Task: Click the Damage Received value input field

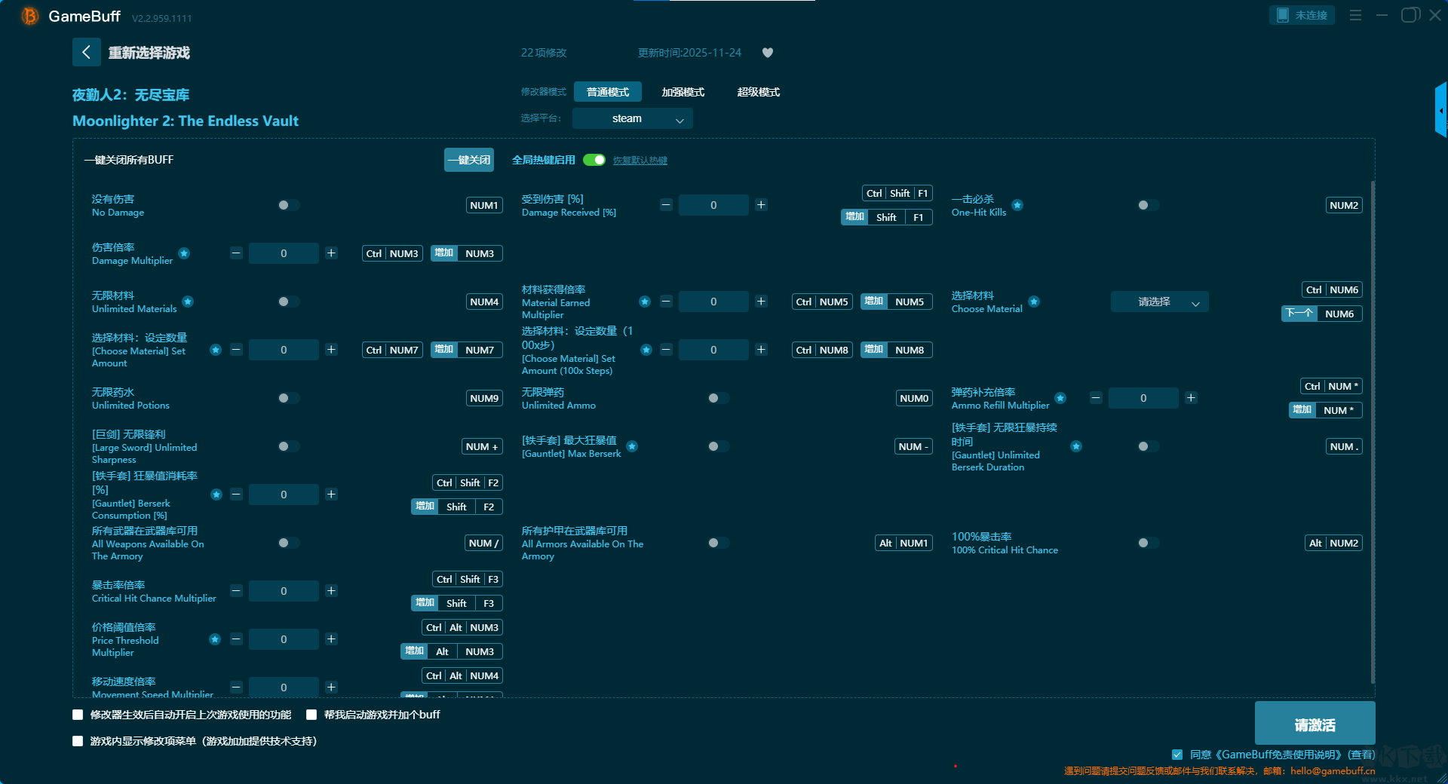Action: click(x=713, y=205)
